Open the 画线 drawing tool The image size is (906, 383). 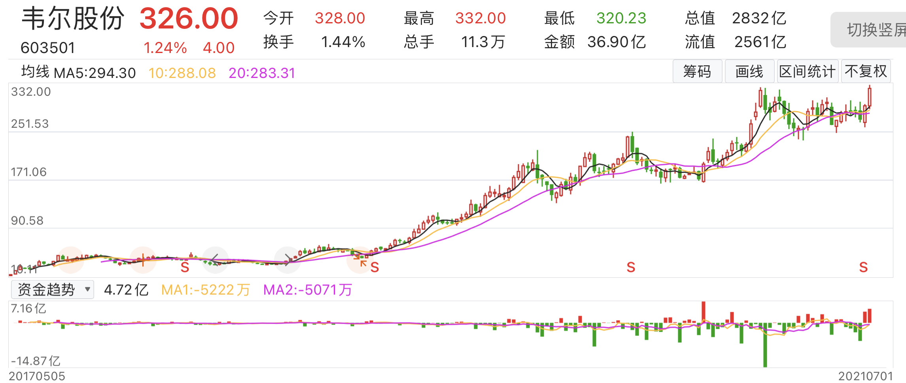click(x=749, y=72)
